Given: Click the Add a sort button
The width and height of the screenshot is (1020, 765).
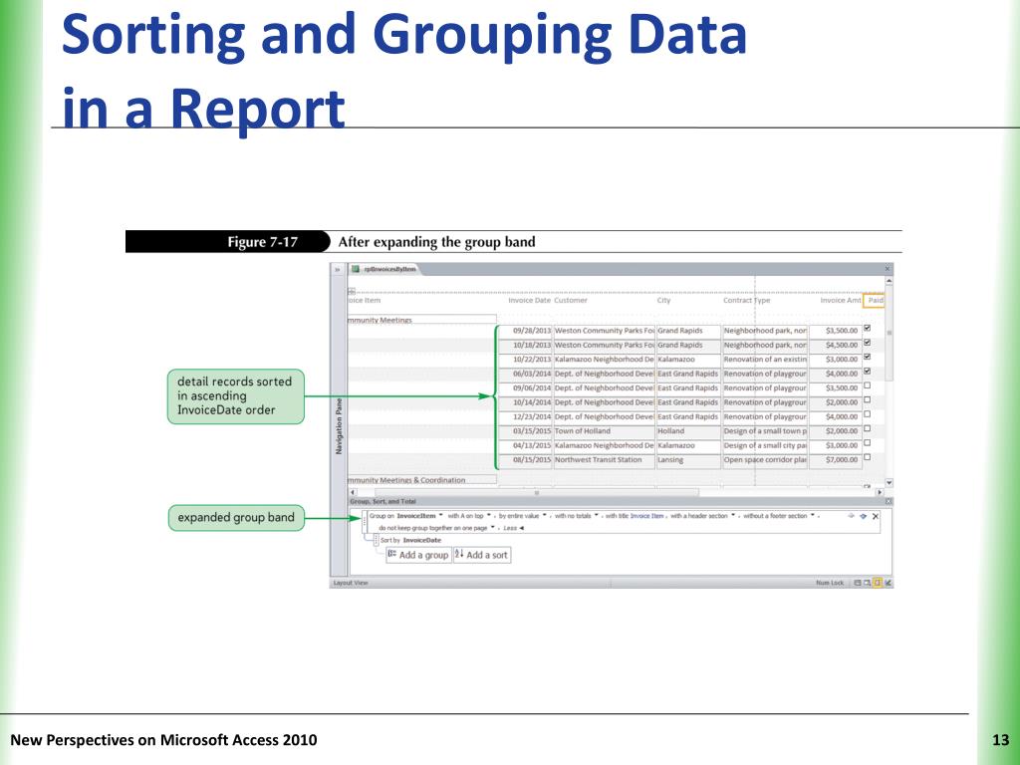Looking at the screenshot, I should (482, 555).
